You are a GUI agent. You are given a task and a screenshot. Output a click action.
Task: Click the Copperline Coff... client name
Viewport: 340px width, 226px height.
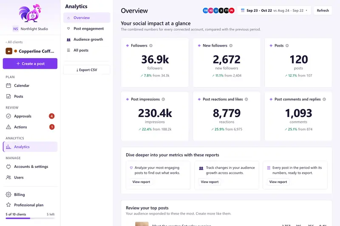37,51
